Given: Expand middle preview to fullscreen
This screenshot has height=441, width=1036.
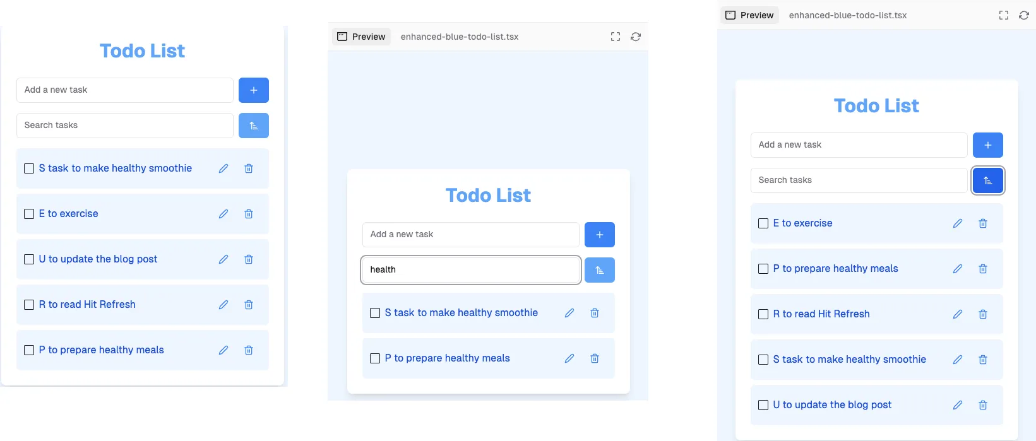Looking at the screenshot, I should [615, 37].
